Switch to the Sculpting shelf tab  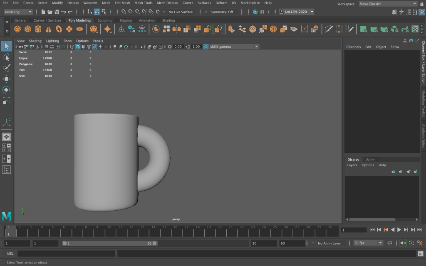105,20
